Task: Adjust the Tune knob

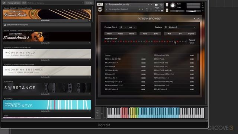Action: [173, 6]
